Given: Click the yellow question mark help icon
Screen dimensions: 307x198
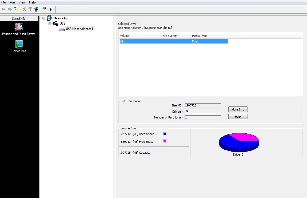Looking at the screenshot, I should click(45, 9).
